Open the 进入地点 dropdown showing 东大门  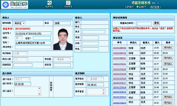(x=22, y=79)
